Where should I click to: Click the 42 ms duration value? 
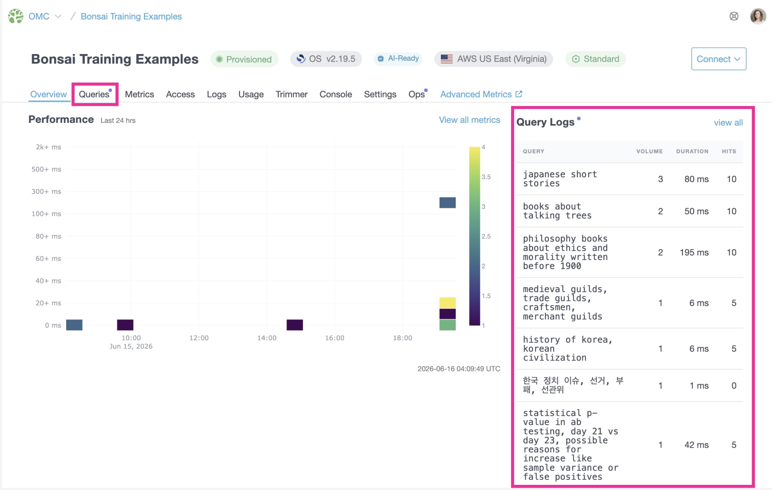(696, 445)
